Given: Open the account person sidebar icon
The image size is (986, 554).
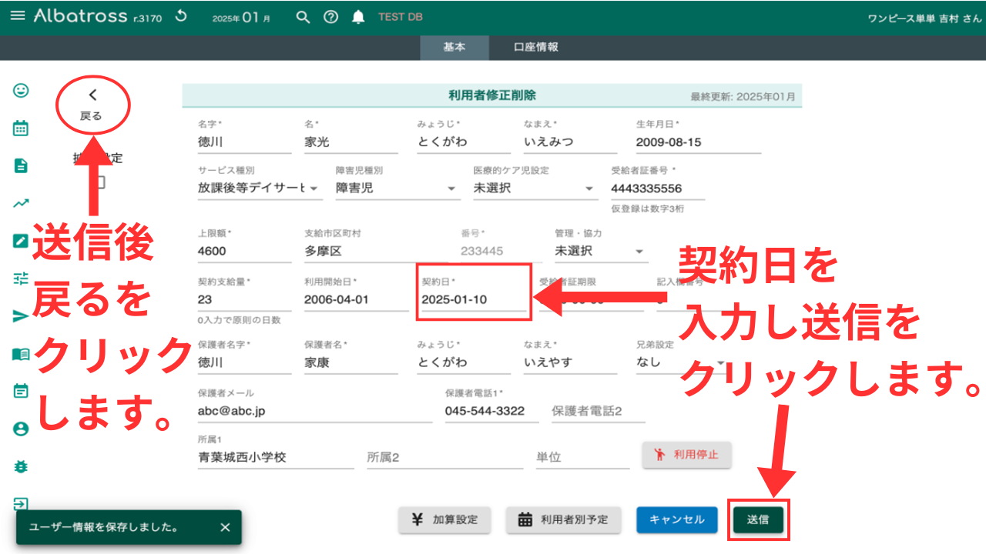Looking at the screenshot, I should point(21,429).
